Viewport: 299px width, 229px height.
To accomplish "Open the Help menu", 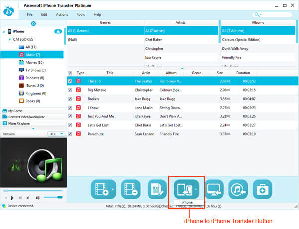I will 97,14.
